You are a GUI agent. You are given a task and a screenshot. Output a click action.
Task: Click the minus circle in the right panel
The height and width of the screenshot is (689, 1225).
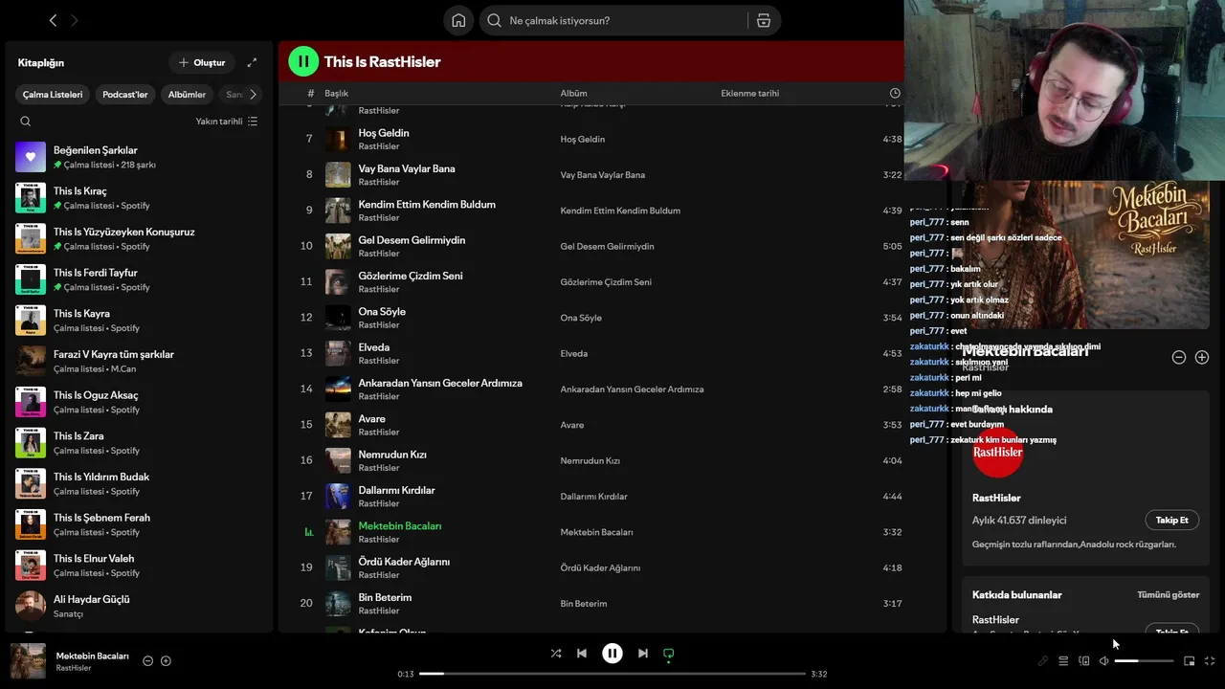1179,357
